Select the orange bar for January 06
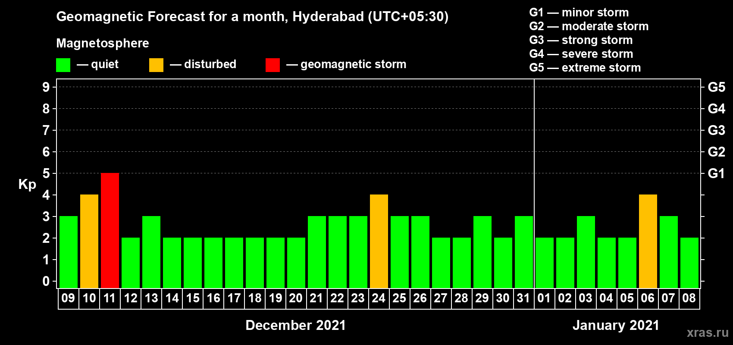Viewport: 733px width, 345px height. (648, 241)
